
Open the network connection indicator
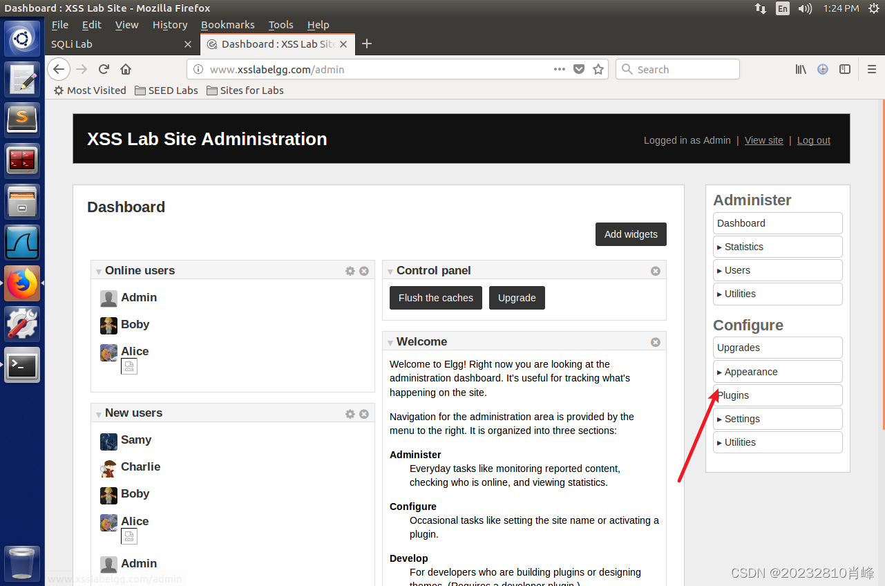(760, 8)
